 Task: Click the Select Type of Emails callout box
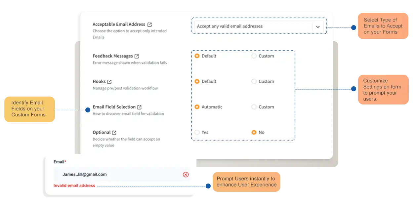click(383, 25)
